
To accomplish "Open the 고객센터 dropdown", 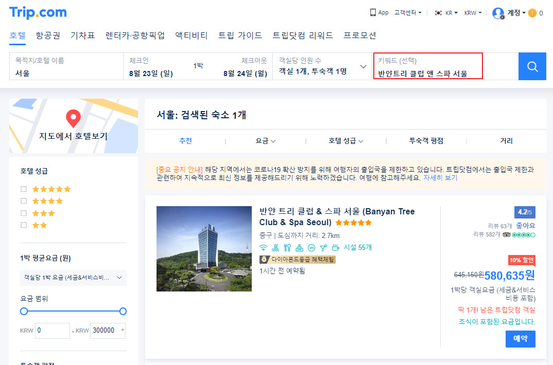I will click(408, 13).
